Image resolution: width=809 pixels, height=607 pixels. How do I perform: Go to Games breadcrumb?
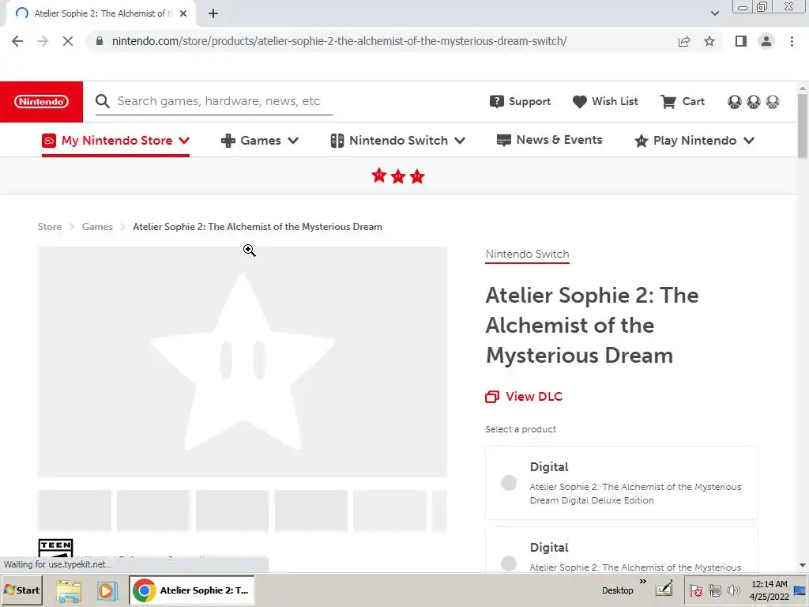pyautogui.click(x=97, y=227)
